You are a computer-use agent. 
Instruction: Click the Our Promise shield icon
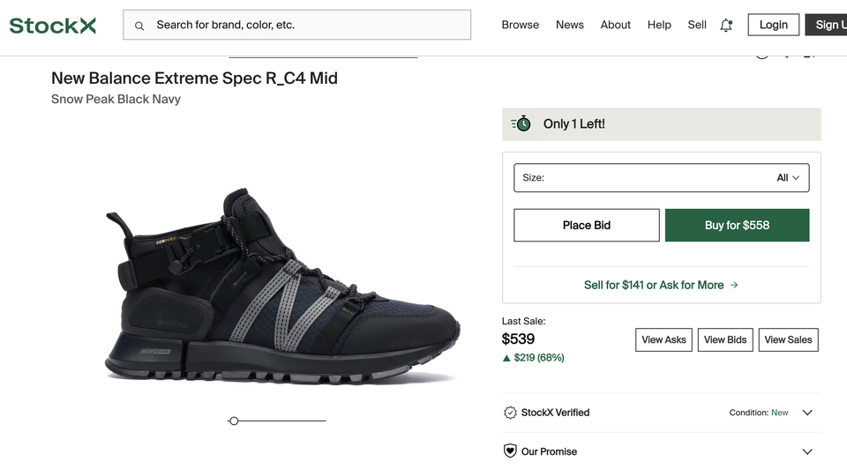click(510, 451)
